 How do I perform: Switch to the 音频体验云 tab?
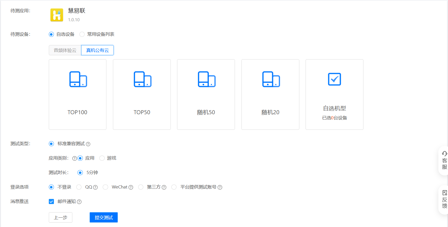point(65,50)
